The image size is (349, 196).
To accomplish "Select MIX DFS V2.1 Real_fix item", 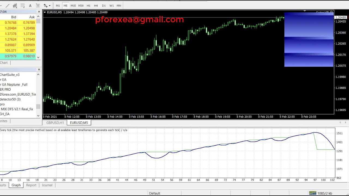I will pyautogui.click(x=17, y=109).
